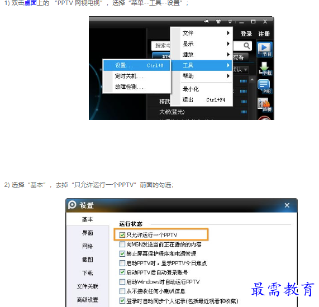The image size is (319, 307).
Task: Select the 截图 settings tab
Action: pos(88,260)
